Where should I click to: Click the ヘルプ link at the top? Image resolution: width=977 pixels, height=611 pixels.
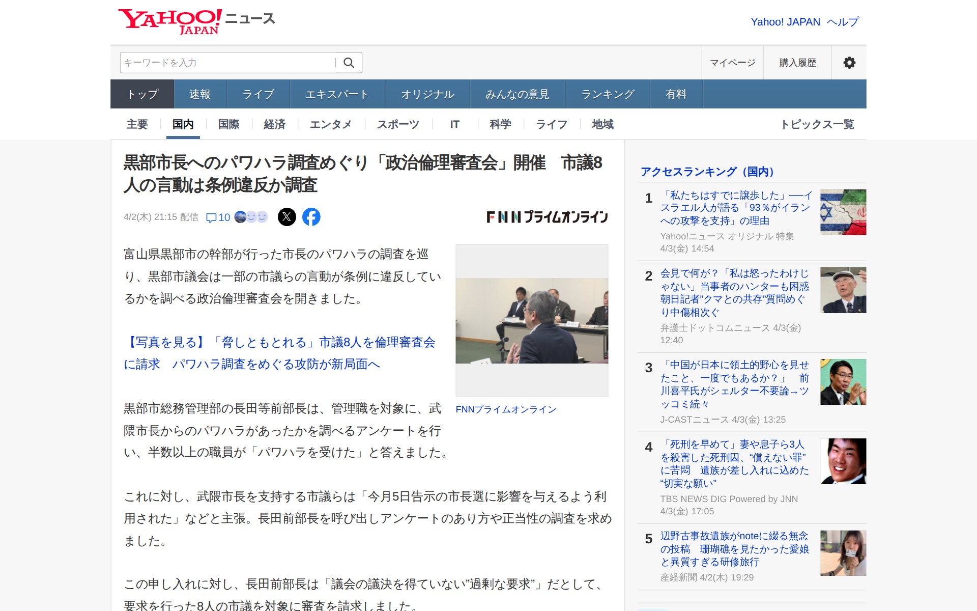[x=843, y=22]
